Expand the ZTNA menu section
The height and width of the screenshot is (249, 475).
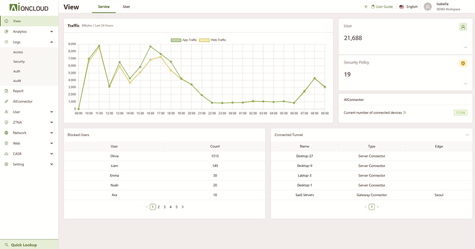(x=51, y=122)
